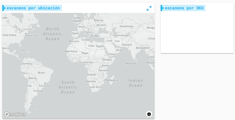Viewport: 235px width, 120px height.
Task: Pick South Africa on the map
Action: 96,87
